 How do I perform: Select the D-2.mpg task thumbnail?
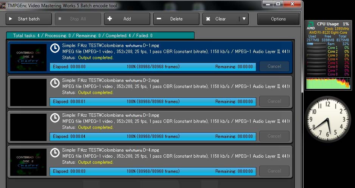point(28,92)
